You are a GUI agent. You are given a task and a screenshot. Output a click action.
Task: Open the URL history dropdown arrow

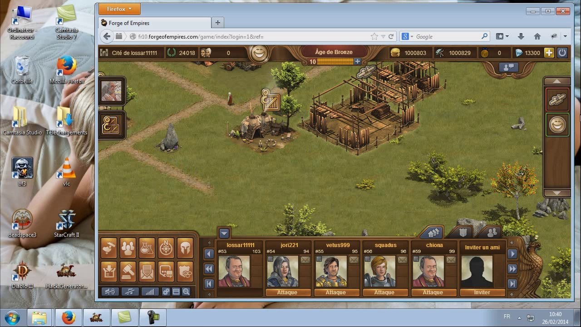point(383,37)
